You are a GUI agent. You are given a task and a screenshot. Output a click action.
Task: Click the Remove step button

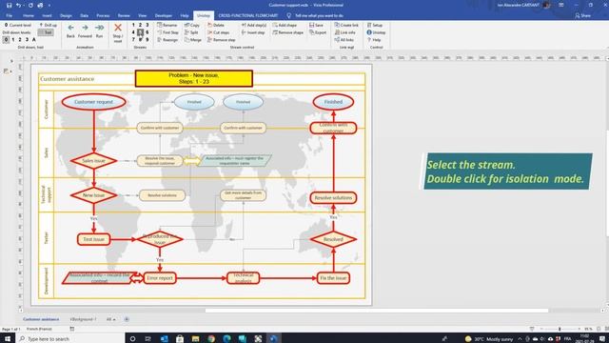(222, 40)
